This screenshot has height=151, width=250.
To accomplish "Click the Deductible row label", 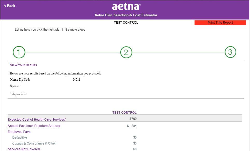I will click(20, 138).
